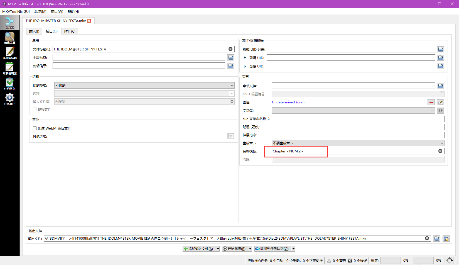Enable Create WebM compliant file checkbox (创建 WebM 兼容文件)
This screenshot has height=265, width=459.
pos(35,128)
